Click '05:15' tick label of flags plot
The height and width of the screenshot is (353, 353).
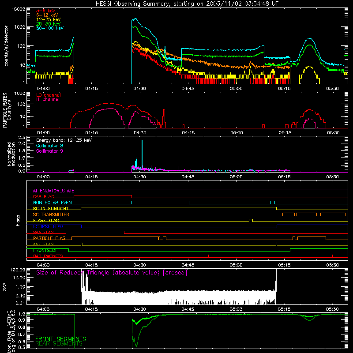click(x=284, y=265)
